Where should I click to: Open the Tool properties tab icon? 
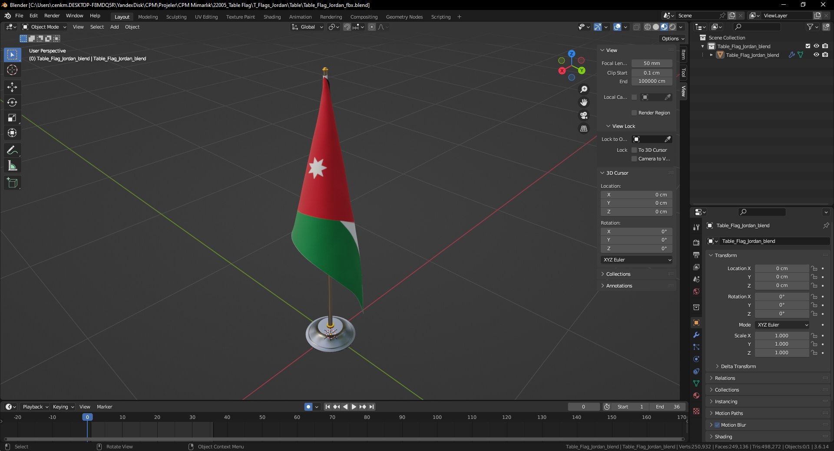pyautogui.click(x=696, y=227)
